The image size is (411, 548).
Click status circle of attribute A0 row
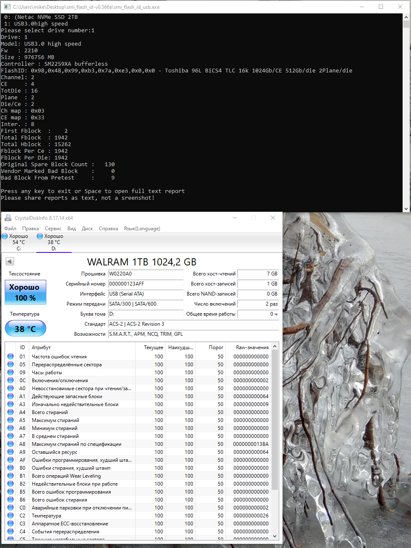[x=10, y=388]
